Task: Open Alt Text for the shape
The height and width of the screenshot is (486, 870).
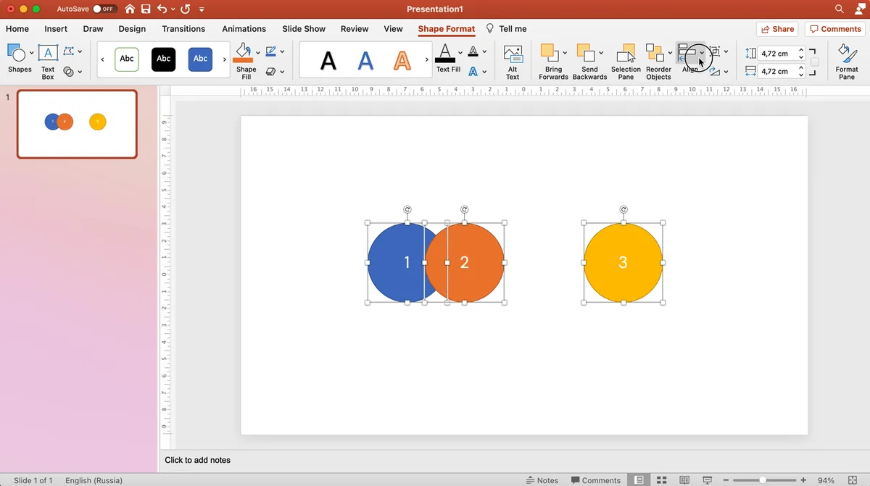Action: [x=513, y=62]
